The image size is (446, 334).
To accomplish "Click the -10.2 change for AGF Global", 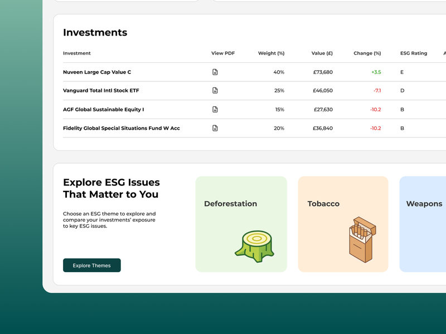I will tap(375, 109).
